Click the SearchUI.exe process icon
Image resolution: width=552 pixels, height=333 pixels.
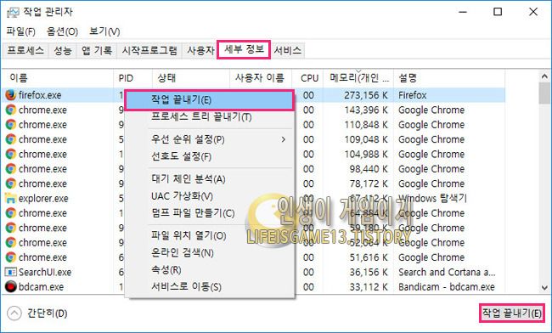[10, 272]
